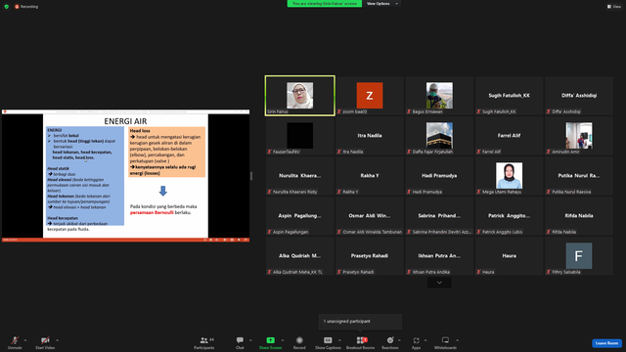Expand the arrow beside Reactions
The width and height of the screenshot is (626, 352).
(399, 340)
